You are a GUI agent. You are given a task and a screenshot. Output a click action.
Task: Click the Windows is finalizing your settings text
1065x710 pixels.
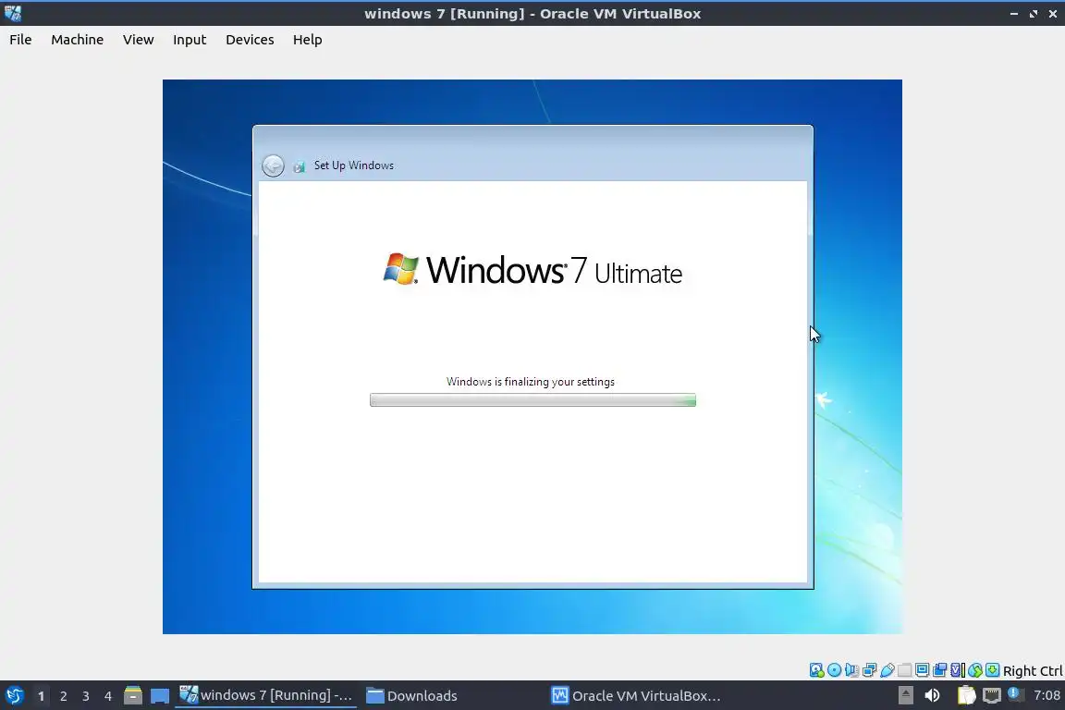click(x=531, y=382)
